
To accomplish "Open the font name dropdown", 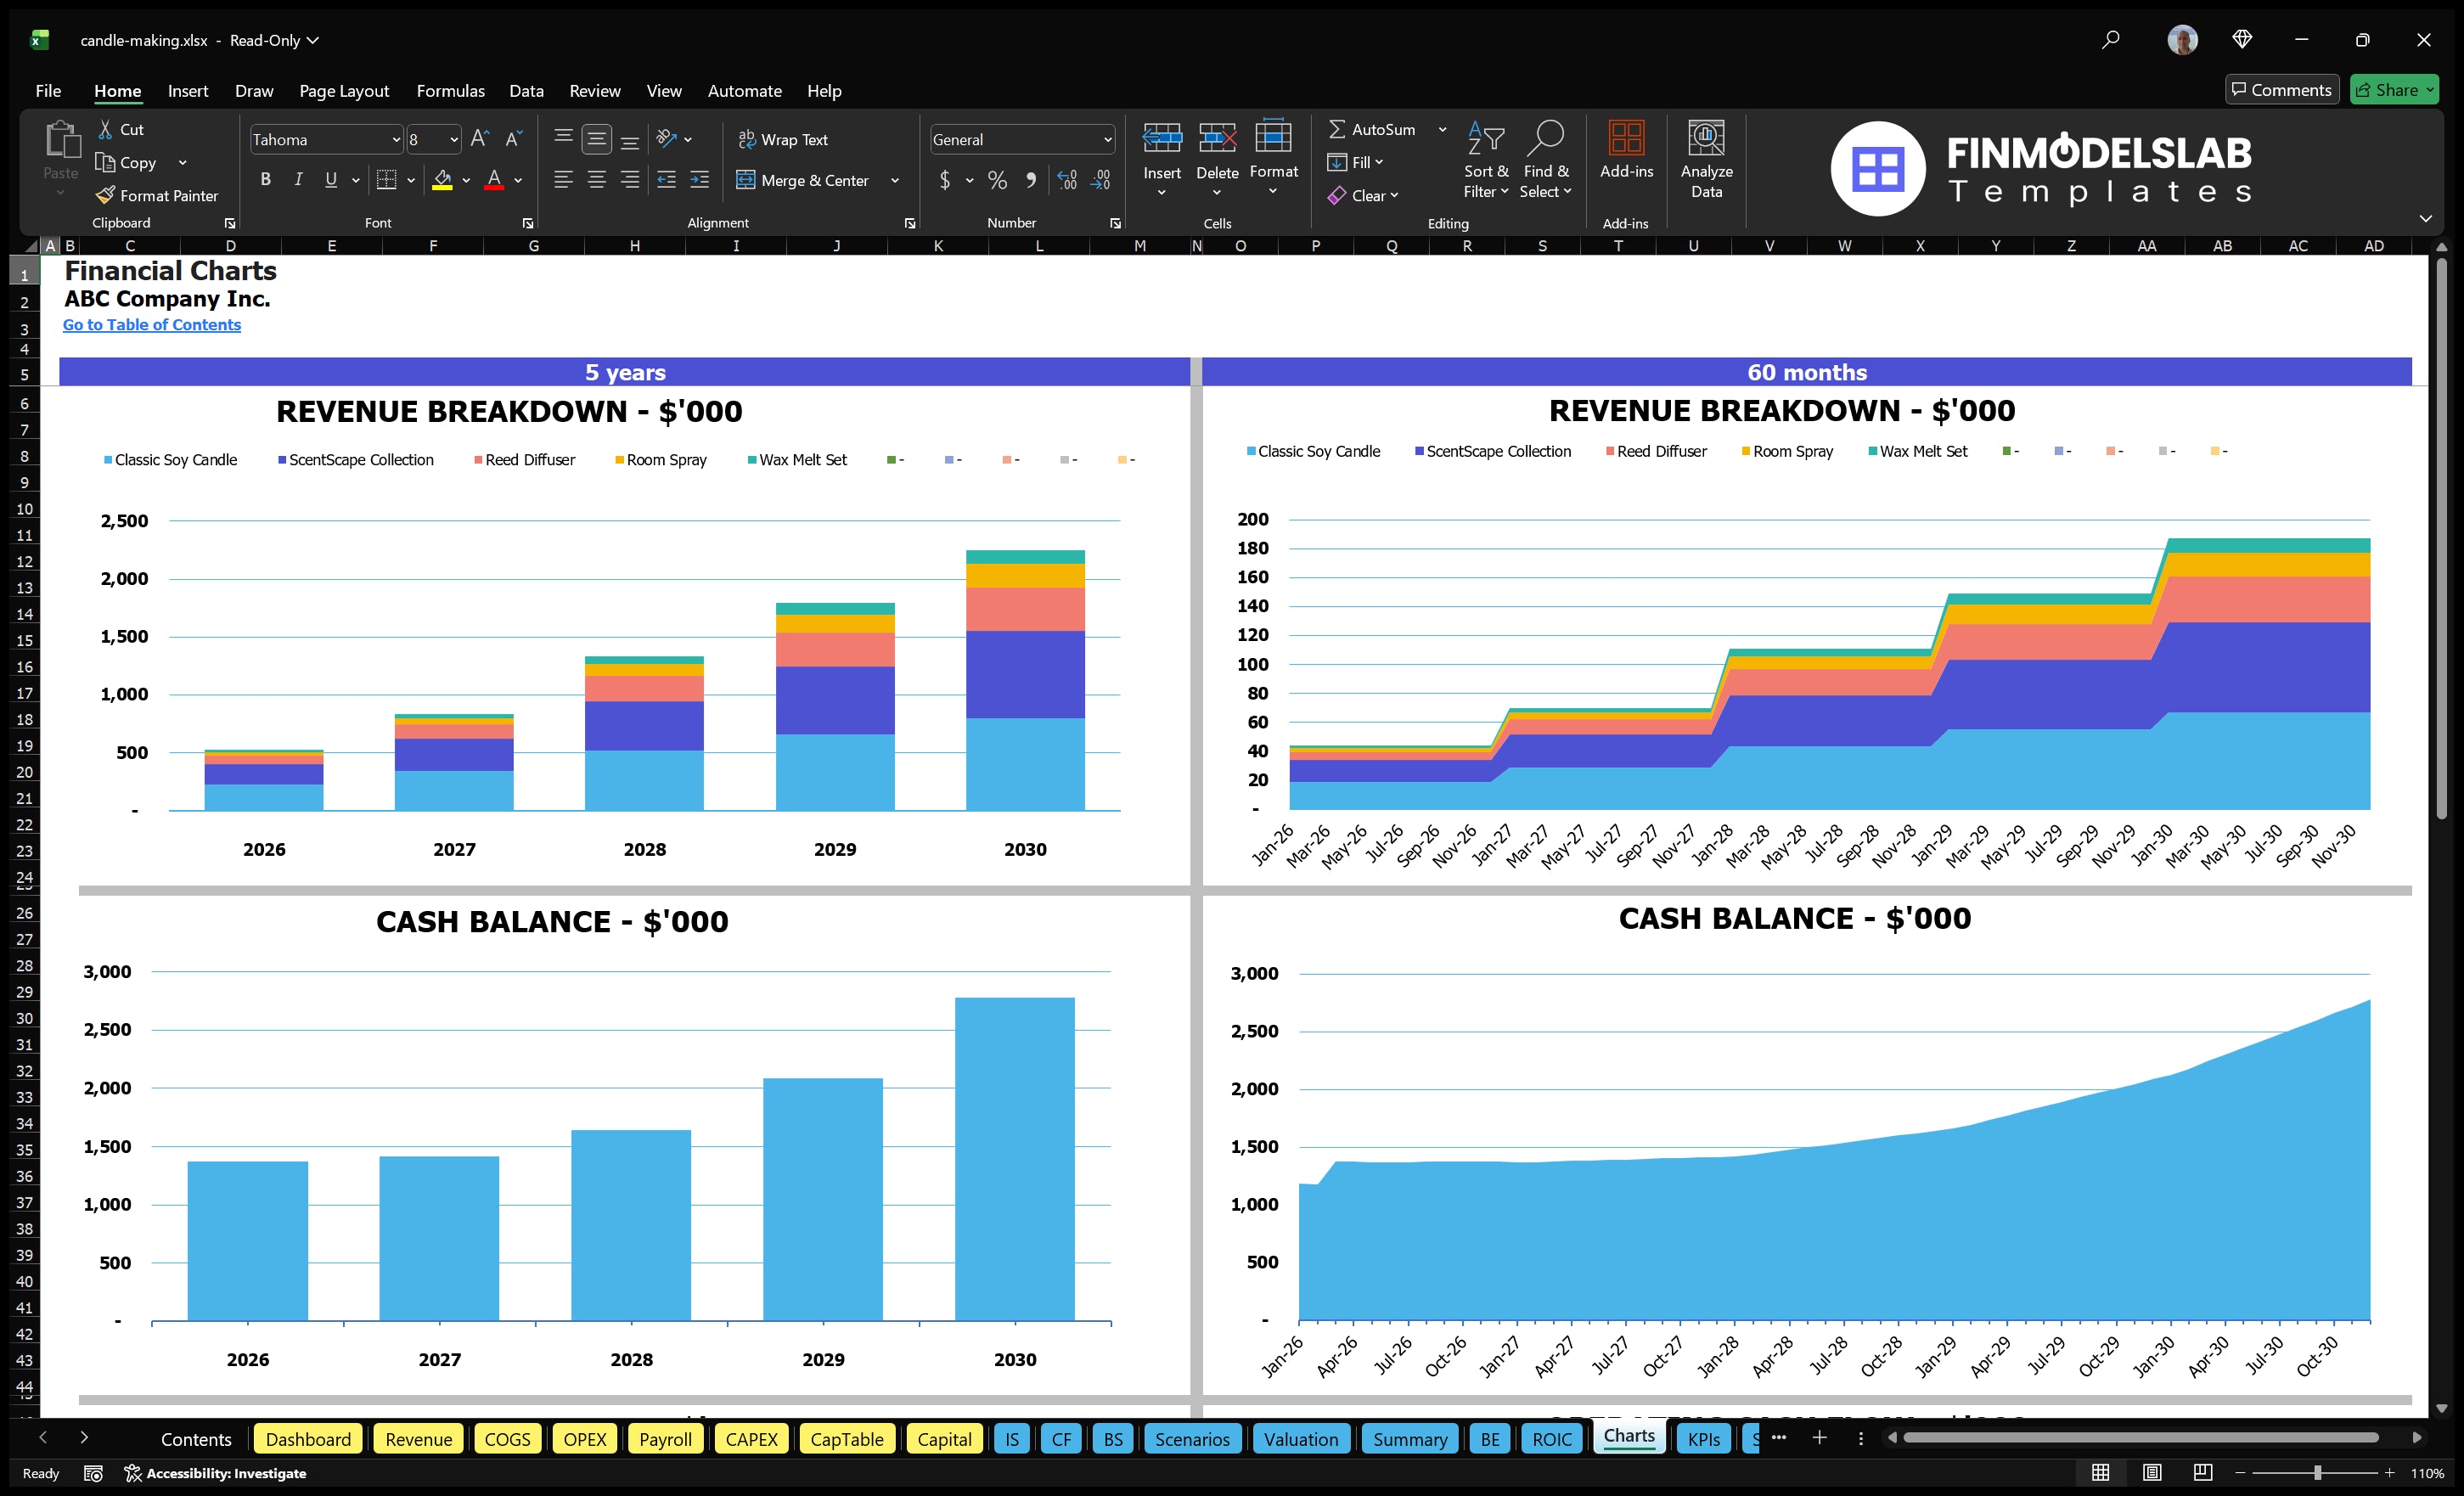I will pos(397,139).
